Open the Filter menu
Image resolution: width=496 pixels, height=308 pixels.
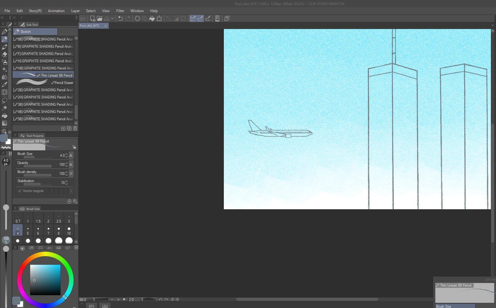(x=120, y=11)
